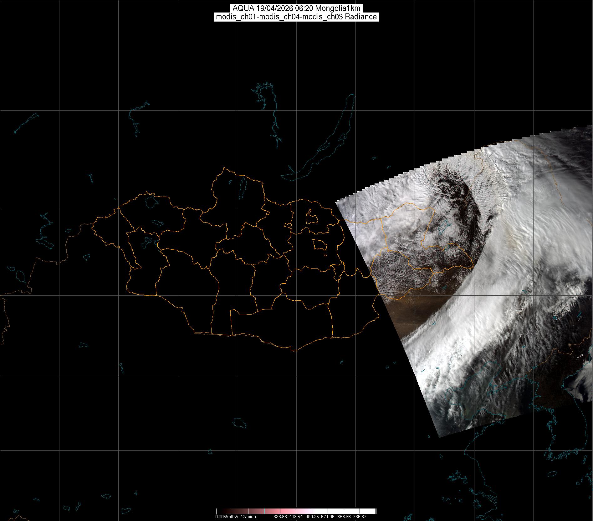Click the 653.66 colorbar value label
The height and width of the screenshot is (521, 593).
click(x=344, y=517)
